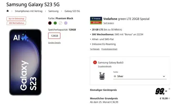Open the Zugabendetails link

[x=105, y=66]
